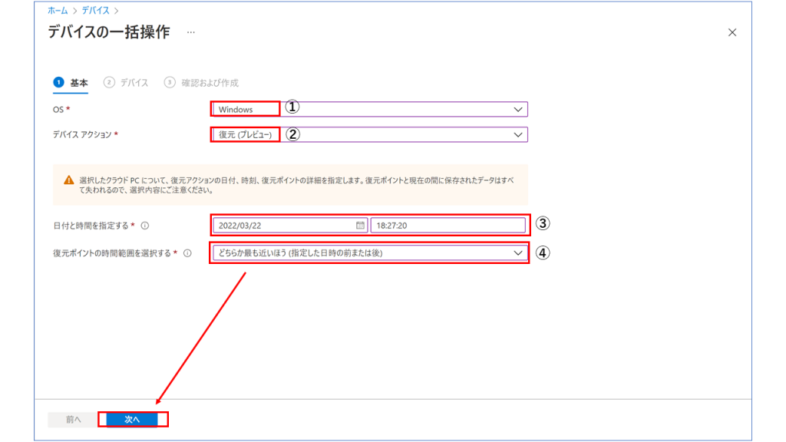Go to the 確認および作成 tab

click(201, 83)
